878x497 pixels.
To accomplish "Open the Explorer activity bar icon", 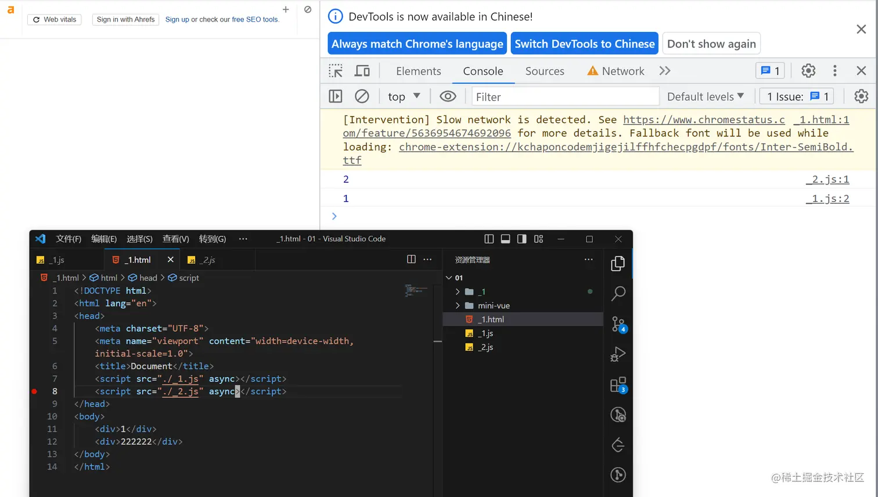I will (618, 263).
